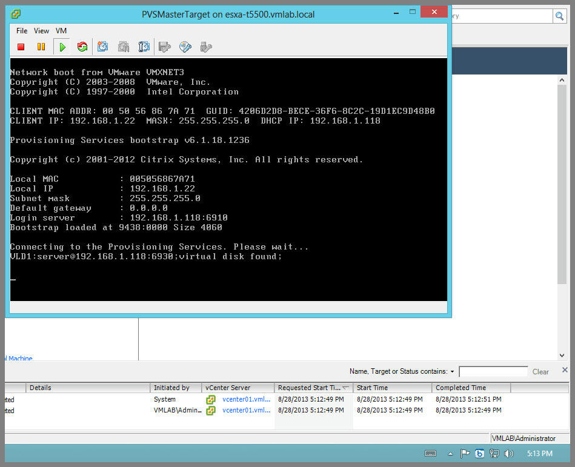Open the File menu
575x467 pixels.
pyautogui.click(x=22, y=31)
